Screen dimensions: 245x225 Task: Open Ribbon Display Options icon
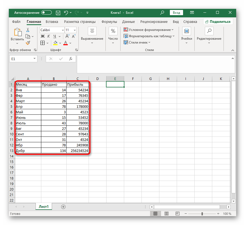tap(192, 12)
